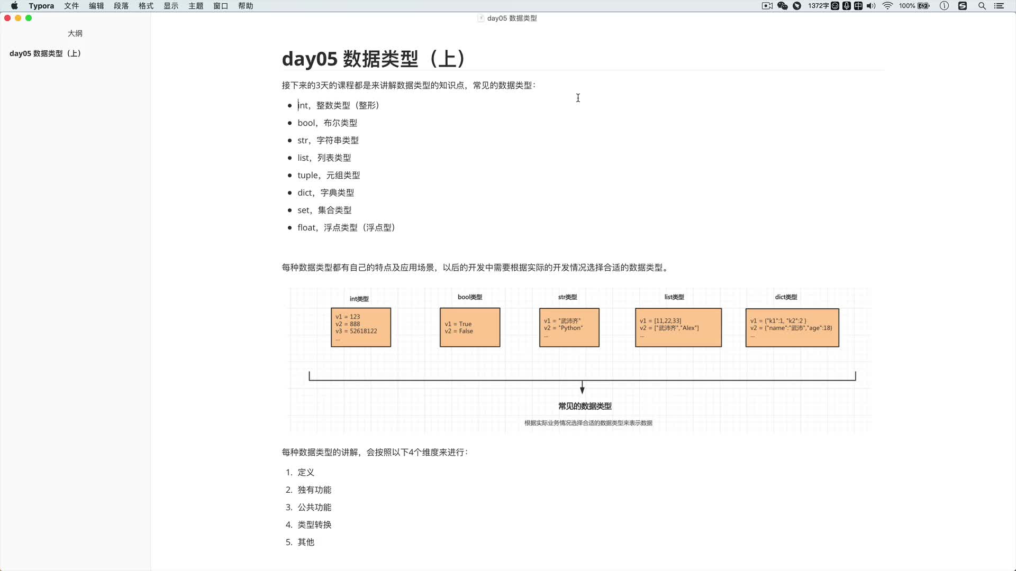Screen dimensions: 1016x571
Task: Click the bullet bool，布尔类型
Action: pos(327,123)
